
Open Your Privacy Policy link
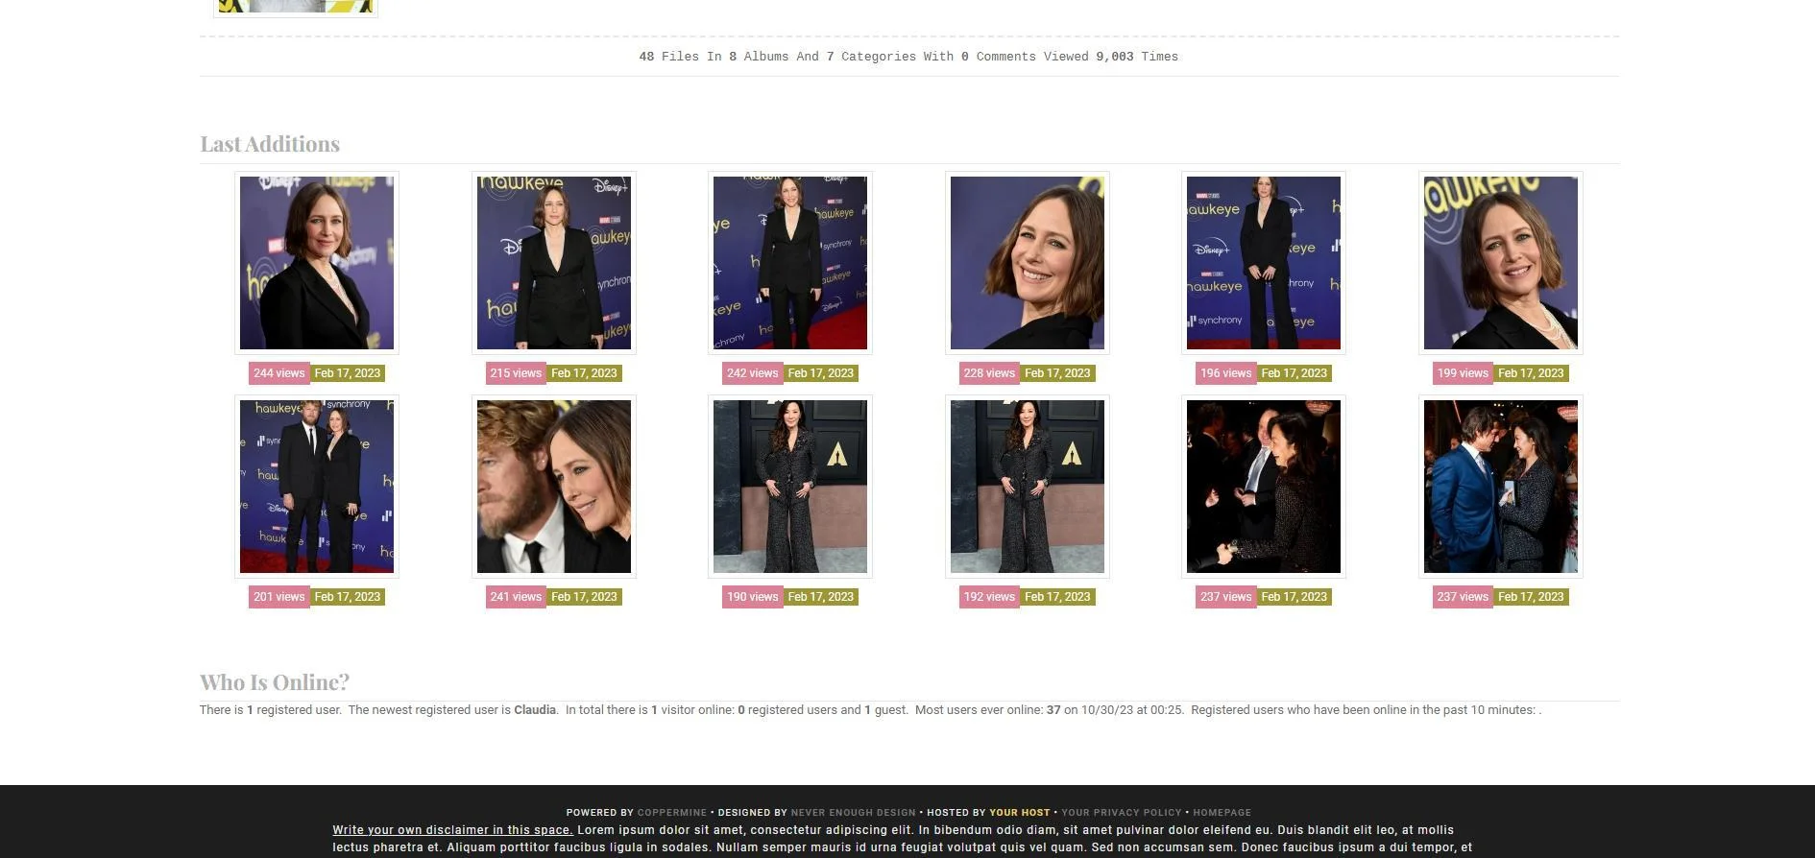point(1122,813)
